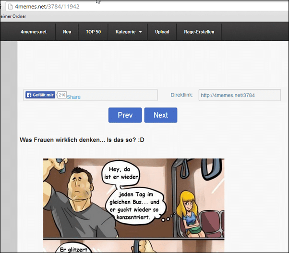Click the title 'Was Frauen wirklich denken...'

(x=82, y=140)
